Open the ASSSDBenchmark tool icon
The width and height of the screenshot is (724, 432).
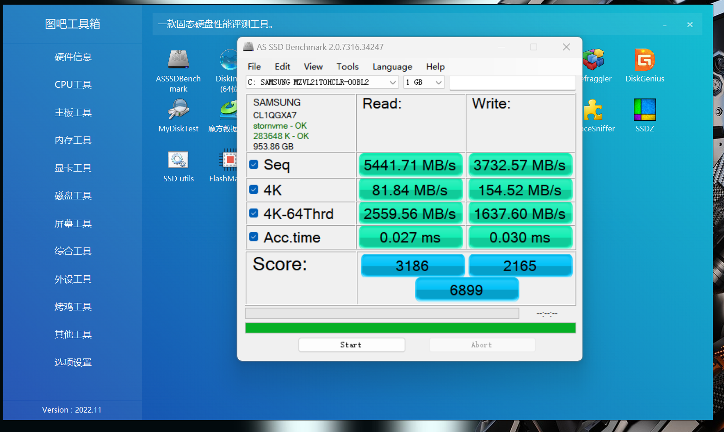(178, 60)
